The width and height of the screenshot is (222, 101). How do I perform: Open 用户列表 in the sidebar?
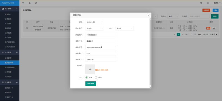click(x=8, y=37)
